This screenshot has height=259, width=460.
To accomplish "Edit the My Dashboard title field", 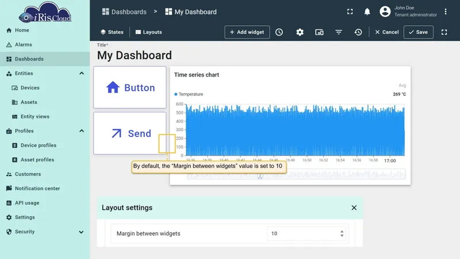I will pyautogui.click(x=135, y=55).
